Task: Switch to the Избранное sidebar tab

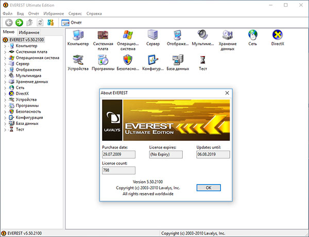Action: [x=29, y=32]
